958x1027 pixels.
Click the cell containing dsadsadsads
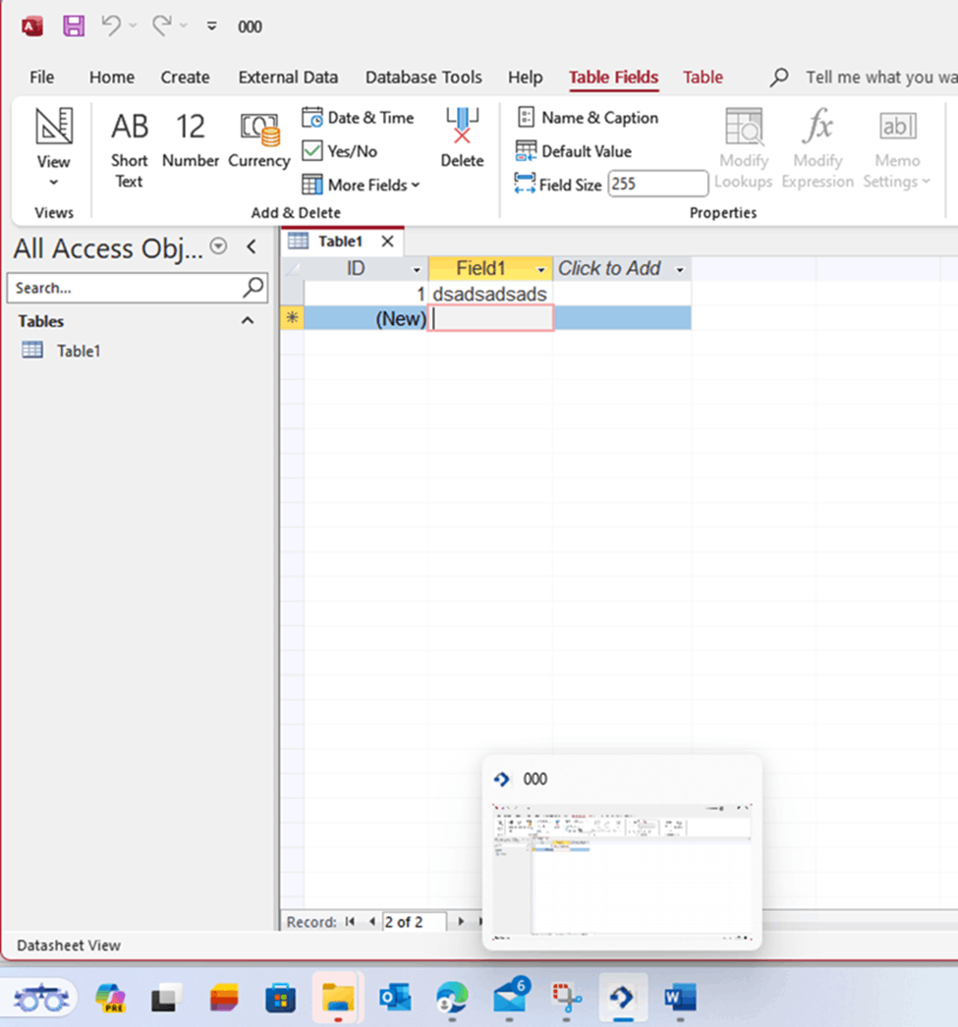tap(490, 294)
